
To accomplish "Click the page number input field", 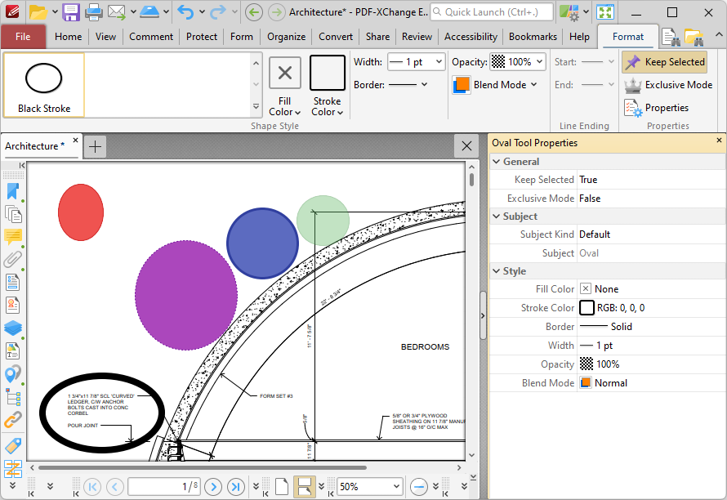I will [x=164, y=487].
